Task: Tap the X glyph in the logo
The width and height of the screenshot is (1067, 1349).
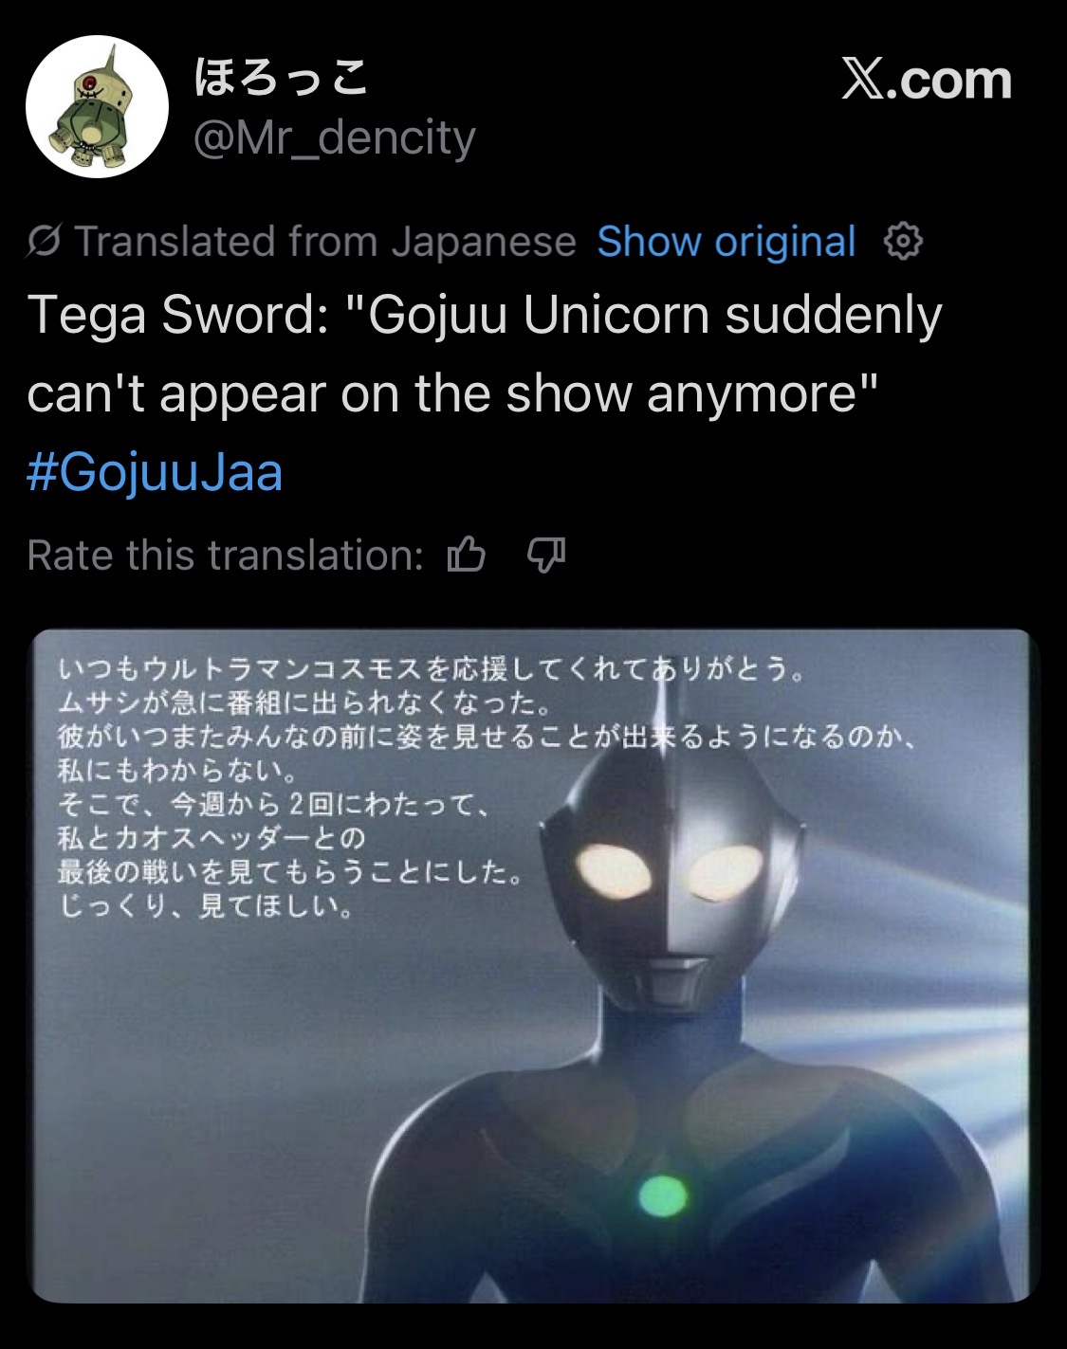Action: [x=863, y=80]
